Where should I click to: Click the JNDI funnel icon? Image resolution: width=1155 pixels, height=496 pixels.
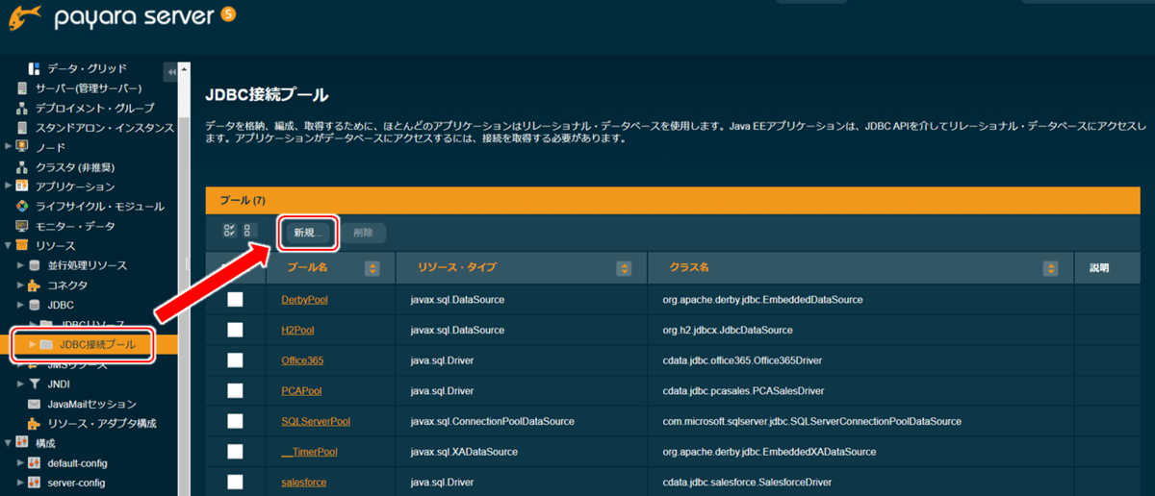pos(35,384)
